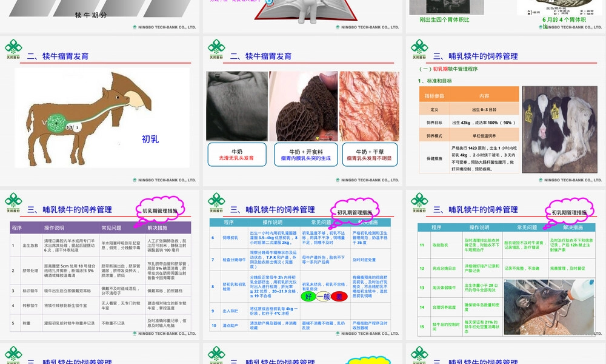Click the 标识犊牛 row in the purple table

click(101, 291)
